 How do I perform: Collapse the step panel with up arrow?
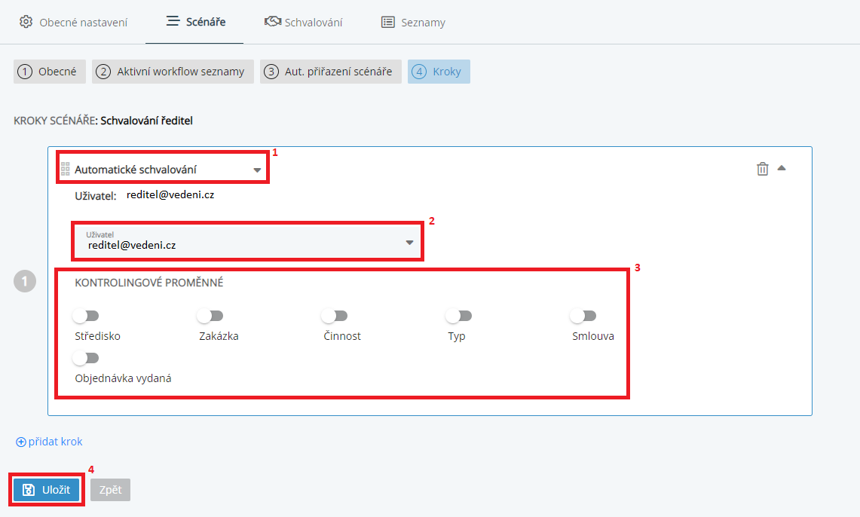click(782, 168)
